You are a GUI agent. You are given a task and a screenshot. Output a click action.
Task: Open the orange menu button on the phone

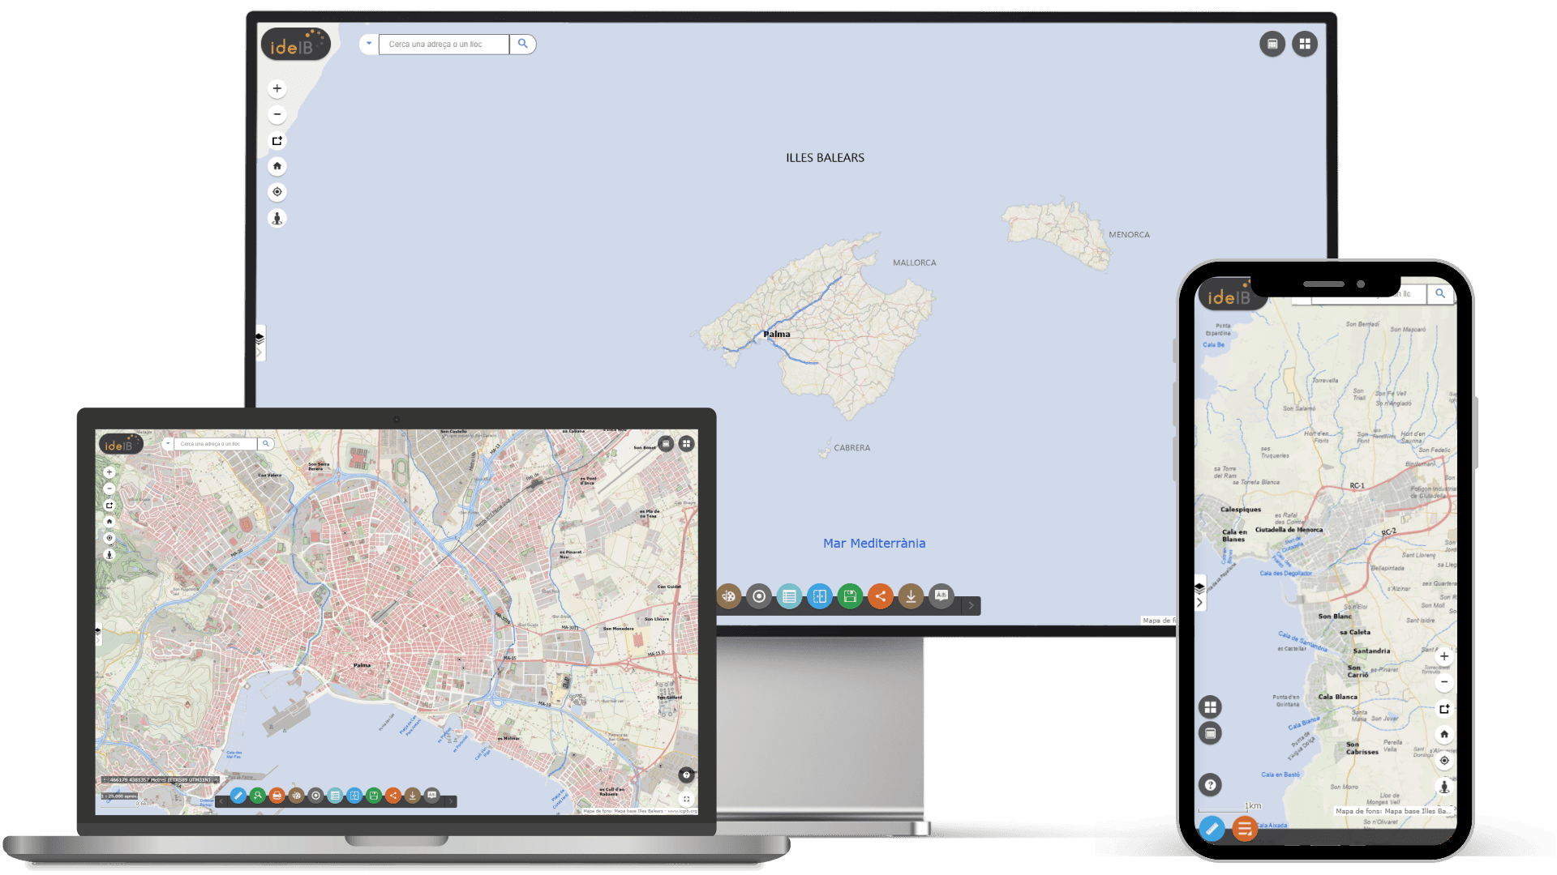[x=1244, y=829]
